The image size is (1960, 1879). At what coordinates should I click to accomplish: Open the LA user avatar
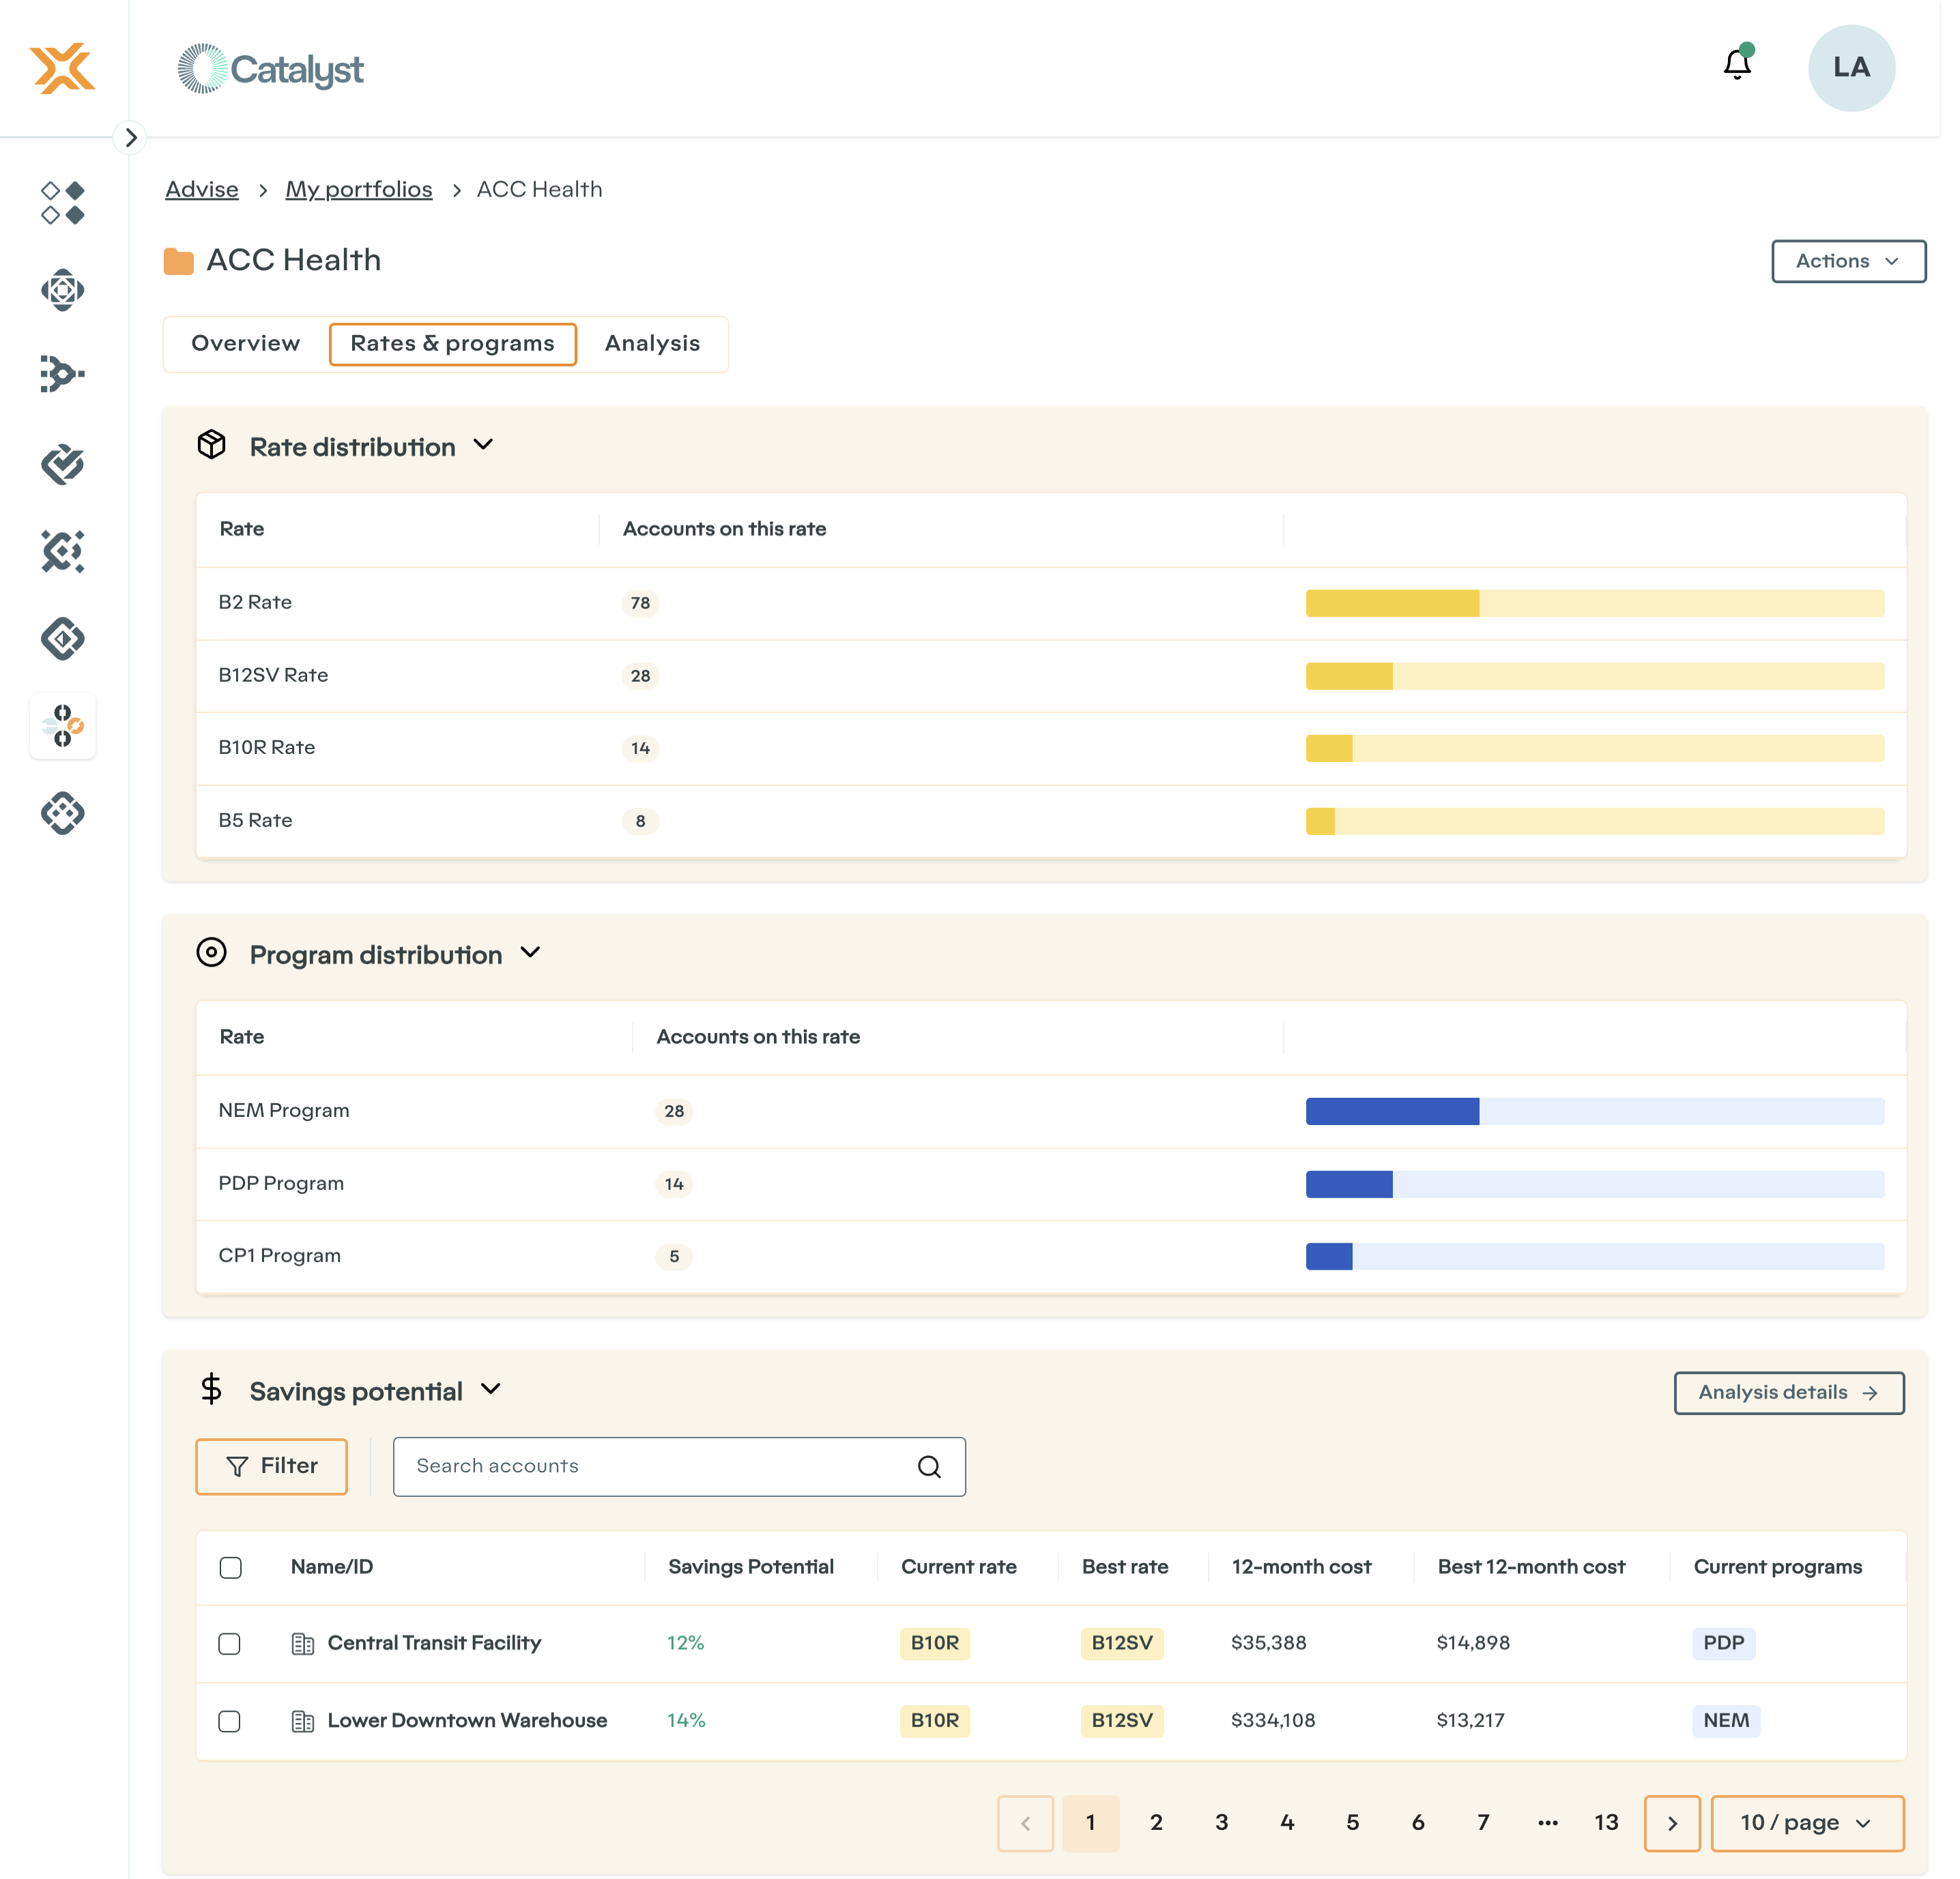pos(1851,68)
